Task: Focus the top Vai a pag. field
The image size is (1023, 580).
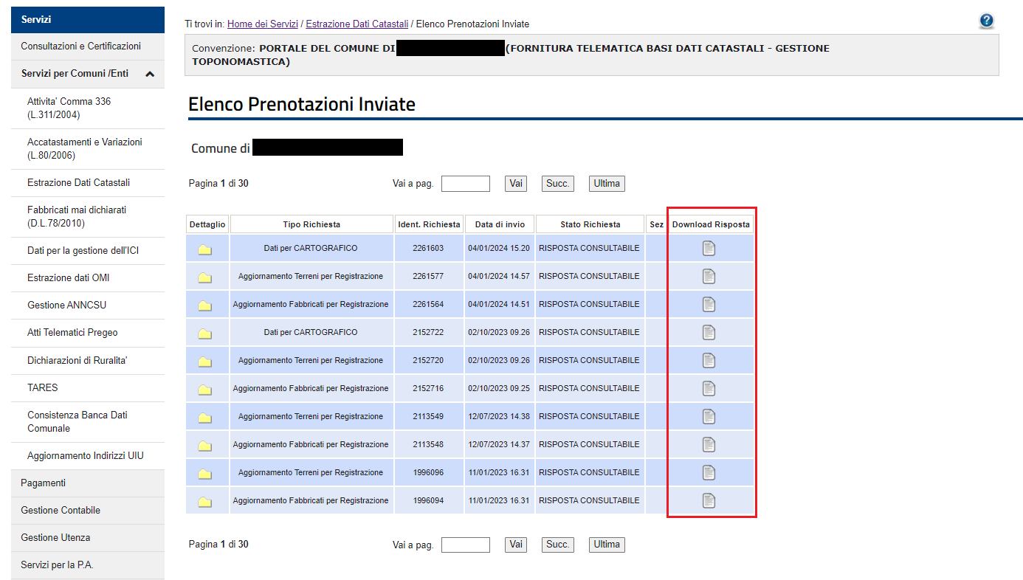Action: [x=465, y=184]
